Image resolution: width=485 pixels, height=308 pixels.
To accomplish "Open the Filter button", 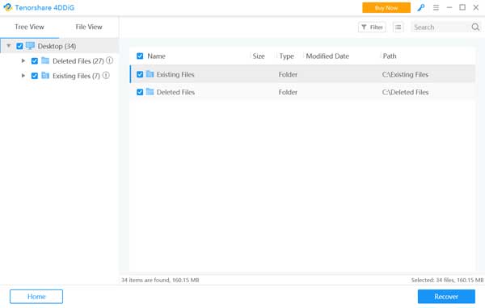I will point(372,27).
